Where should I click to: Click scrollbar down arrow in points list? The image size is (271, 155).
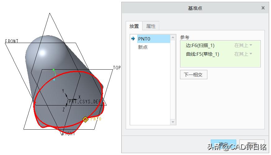(x=173, y=122)
